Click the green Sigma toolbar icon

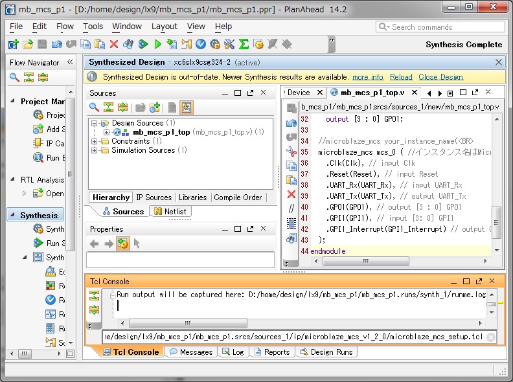click(x=244, y=44)
